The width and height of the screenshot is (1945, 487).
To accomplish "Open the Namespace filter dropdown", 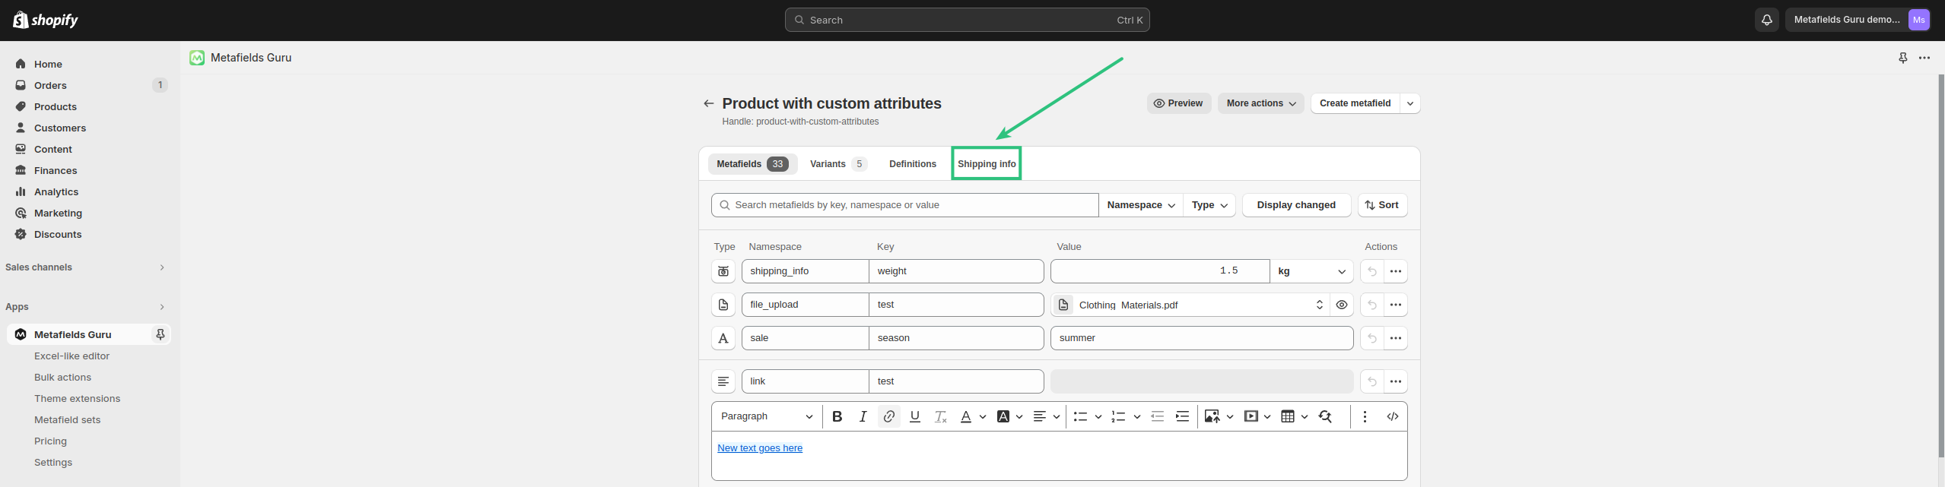I will pyautogui.click(x=1141, y=205).
